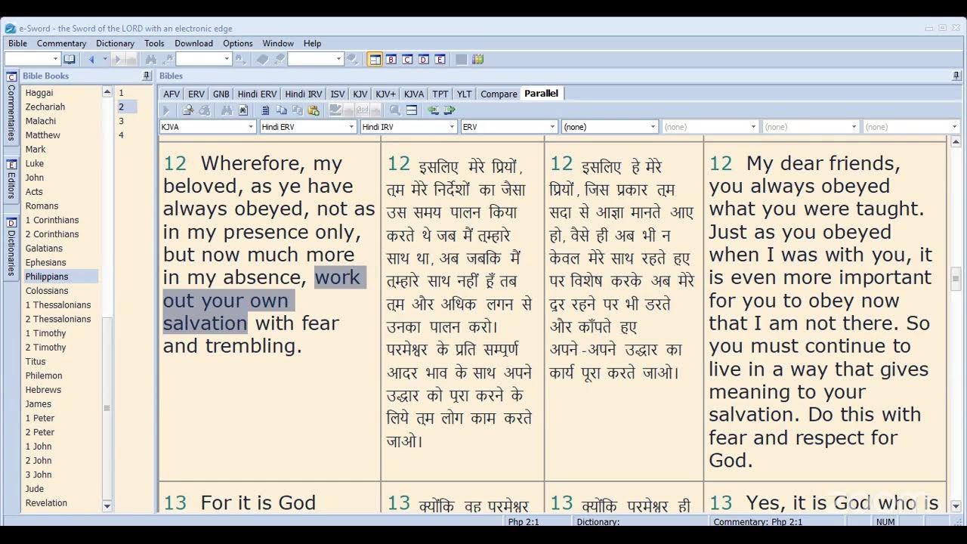Click the play arrow icon in Bibles toolbar

(x=166, y=110)
